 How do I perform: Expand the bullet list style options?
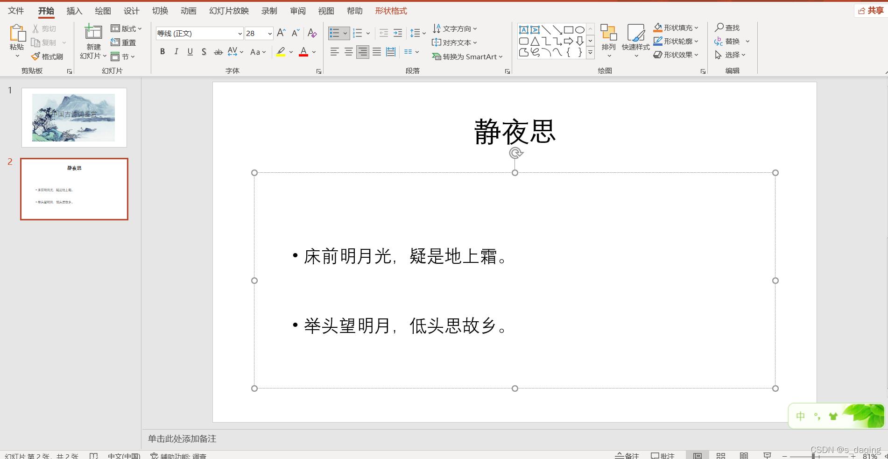click(x=345, y=33)
